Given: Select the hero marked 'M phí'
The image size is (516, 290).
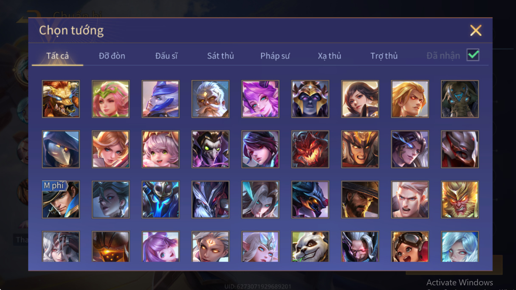Looking at the screenshot, I should [x=61, y=200].
